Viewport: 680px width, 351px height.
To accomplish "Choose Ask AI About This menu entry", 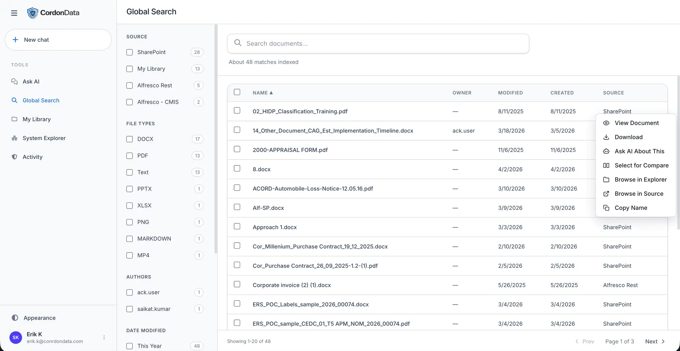I will click(x=636, y=151).
